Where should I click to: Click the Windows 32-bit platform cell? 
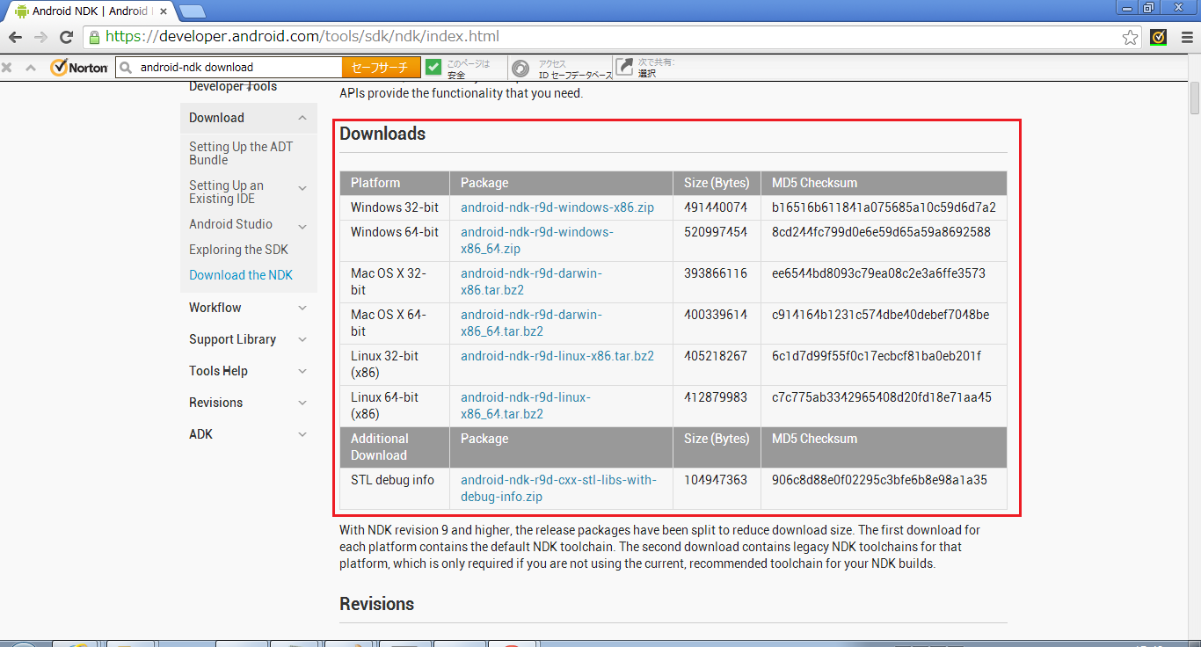pyautogui.click(x=394, y=207)
